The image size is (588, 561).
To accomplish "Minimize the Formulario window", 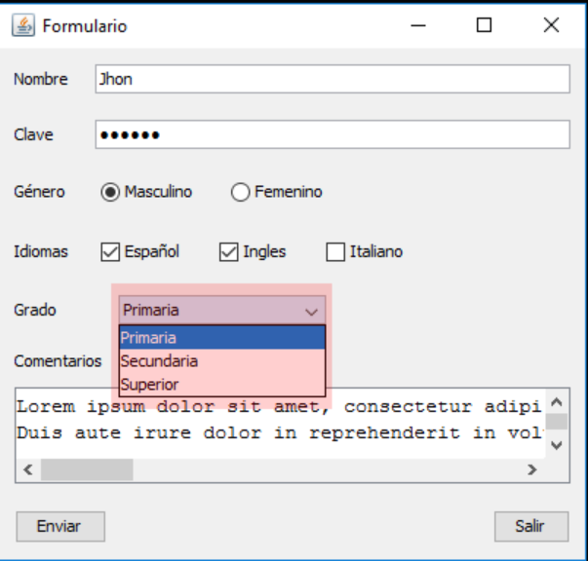I will [418, 25].
